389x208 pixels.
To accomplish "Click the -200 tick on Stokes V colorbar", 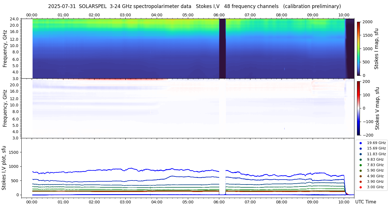I will [368, 135].
